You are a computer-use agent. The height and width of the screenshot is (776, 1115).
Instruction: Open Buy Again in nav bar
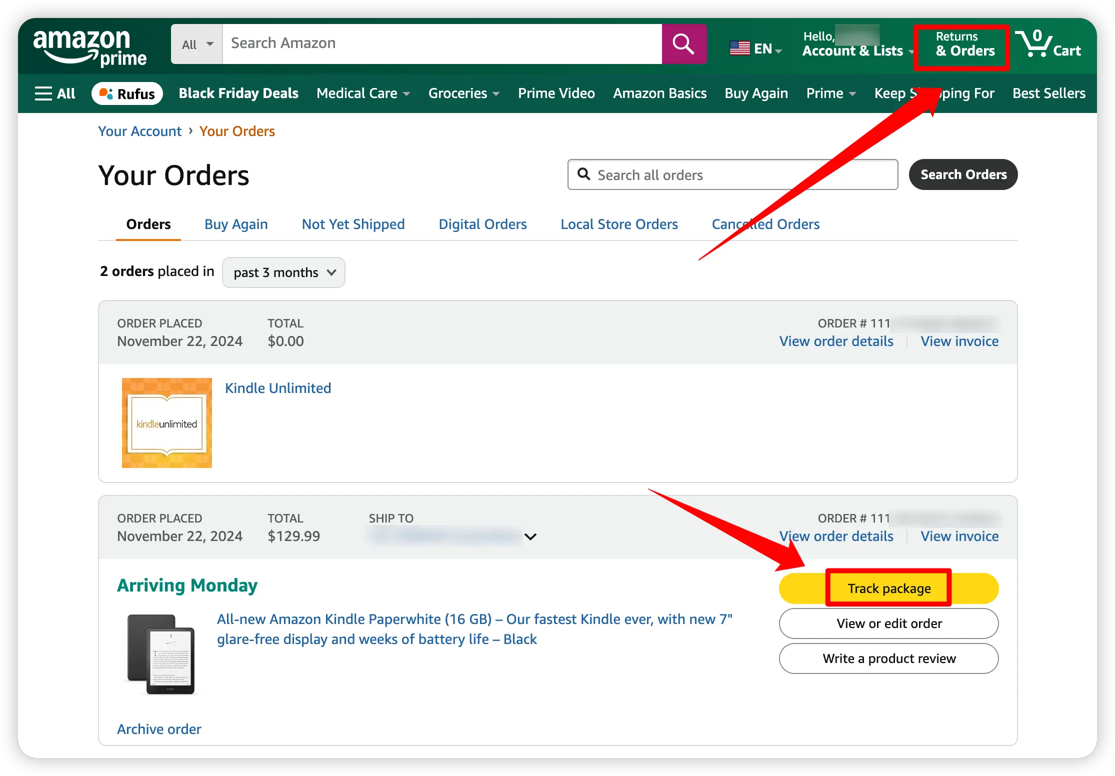[756, 93]
